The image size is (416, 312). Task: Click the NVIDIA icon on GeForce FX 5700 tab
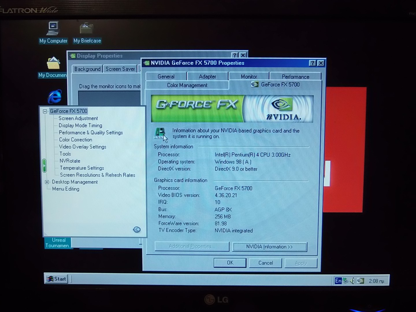tap(255, 84)
